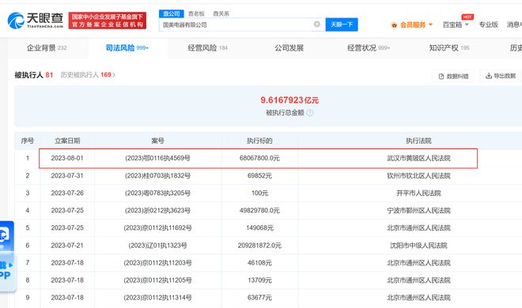Open the 企业背景 tab
The height and width of the screenshot is (308, 522).
click(47, 48)
